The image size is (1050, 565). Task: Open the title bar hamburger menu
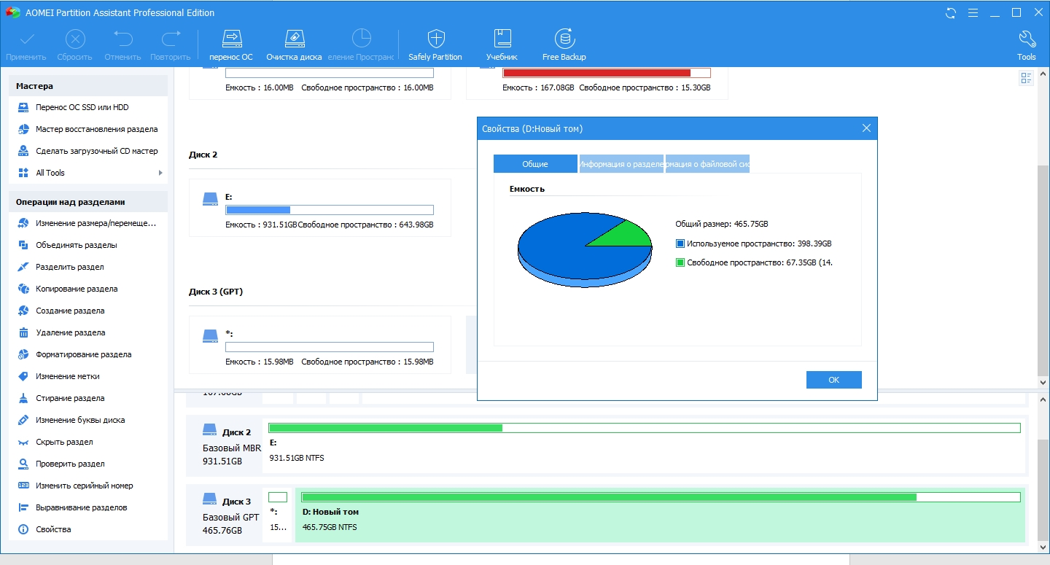click(972, 12)
